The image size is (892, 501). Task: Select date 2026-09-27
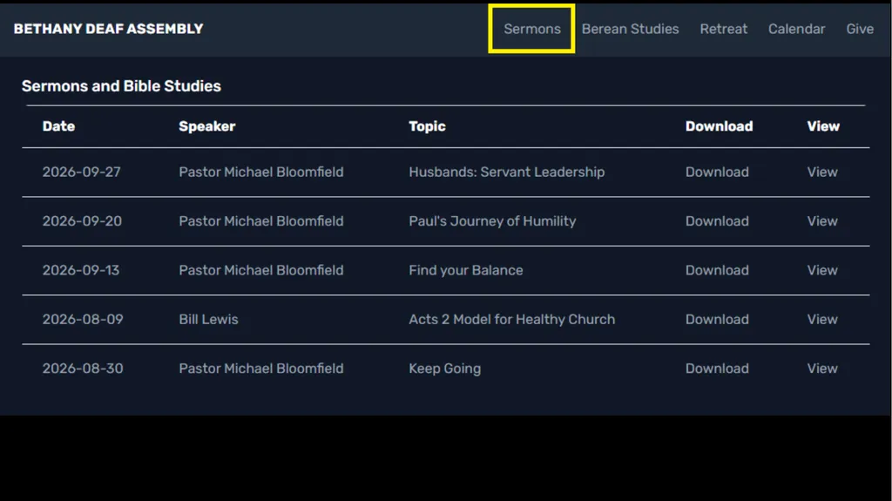[81, 172]
